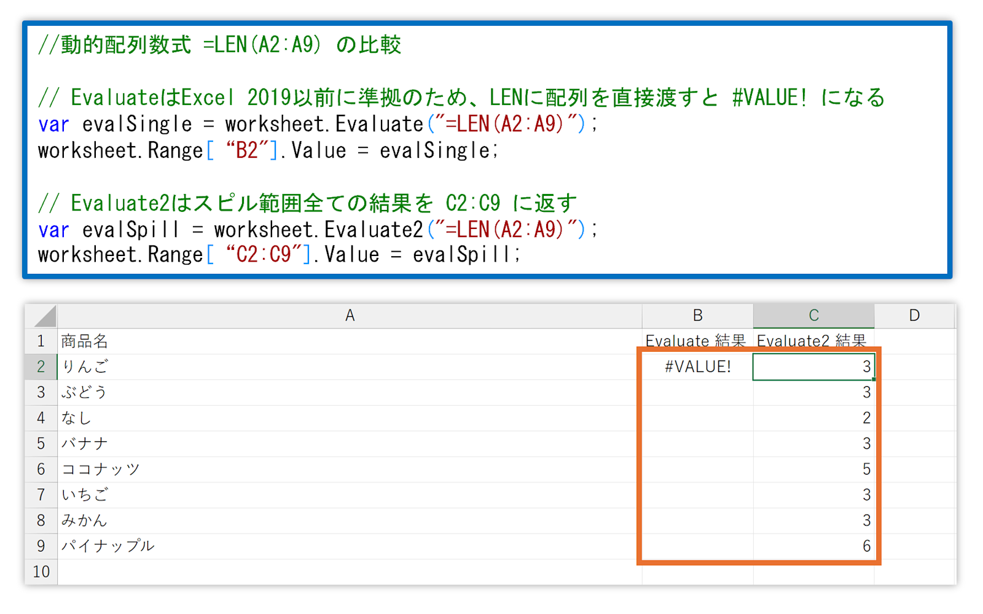983x614 pixels.
Task: Click the Evaluate2 結果 header cell
Action: 813,341
